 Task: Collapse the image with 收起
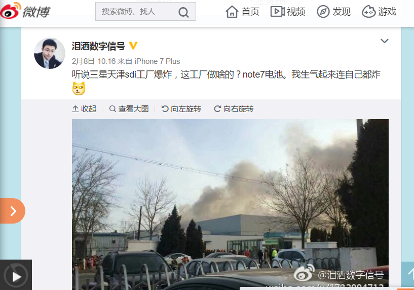(x=84, y=109)
